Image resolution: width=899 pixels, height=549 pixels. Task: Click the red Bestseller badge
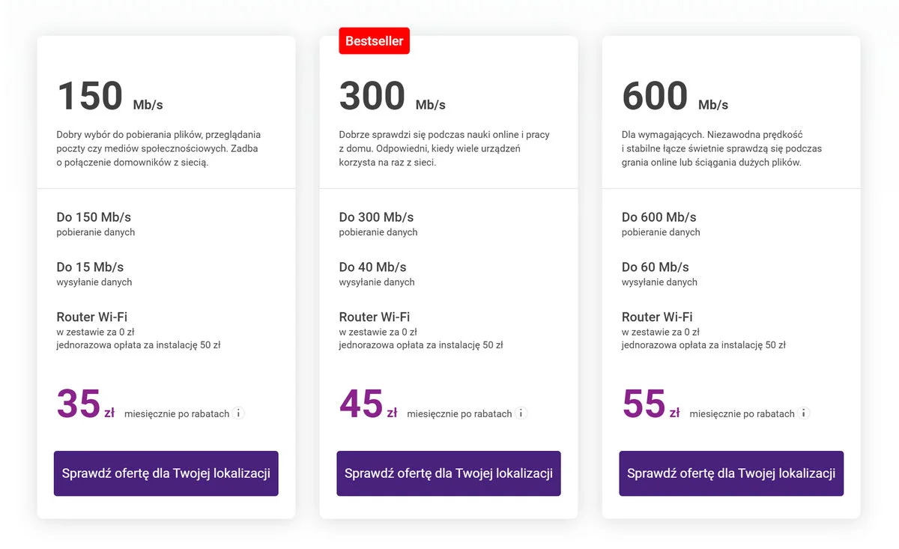point(374,40)
